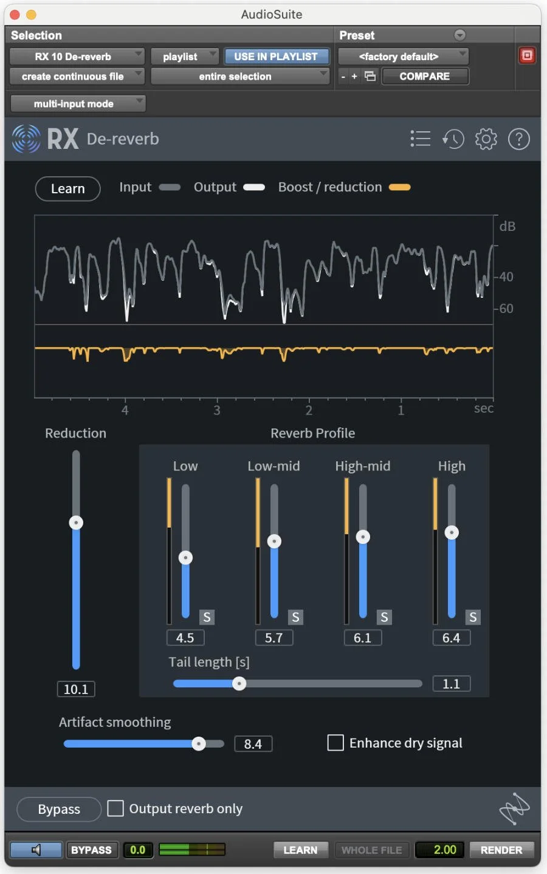
Task: Click the High band value field 6.4
Action: (x=452, y=638)
